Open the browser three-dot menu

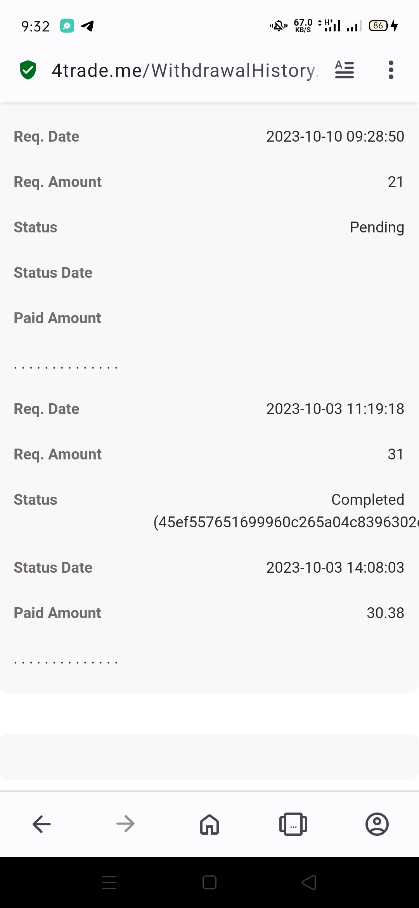391,70
